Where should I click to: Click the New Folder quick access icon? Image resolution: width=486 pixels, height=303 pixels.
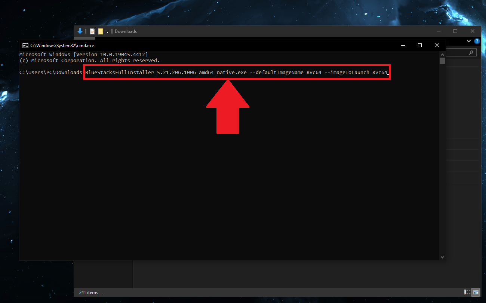(100, 31)
